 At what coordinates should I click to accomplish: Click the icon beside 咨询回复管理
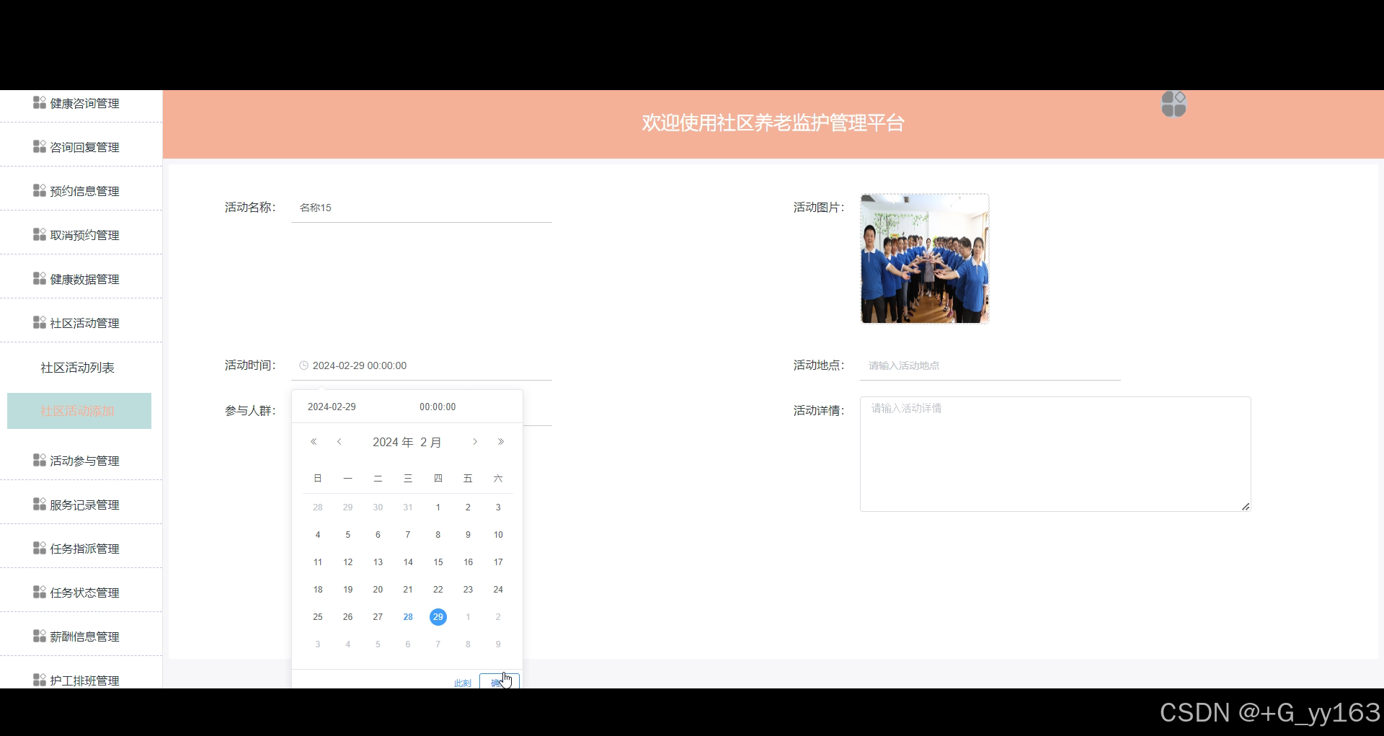click(x=40, y=146)
